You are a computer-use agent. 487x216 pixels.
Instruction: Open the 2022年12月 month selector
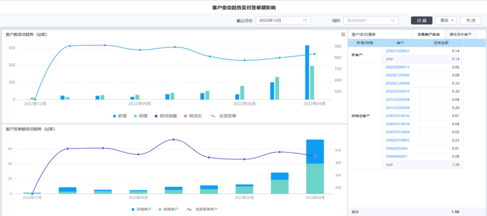click(283, 20)
